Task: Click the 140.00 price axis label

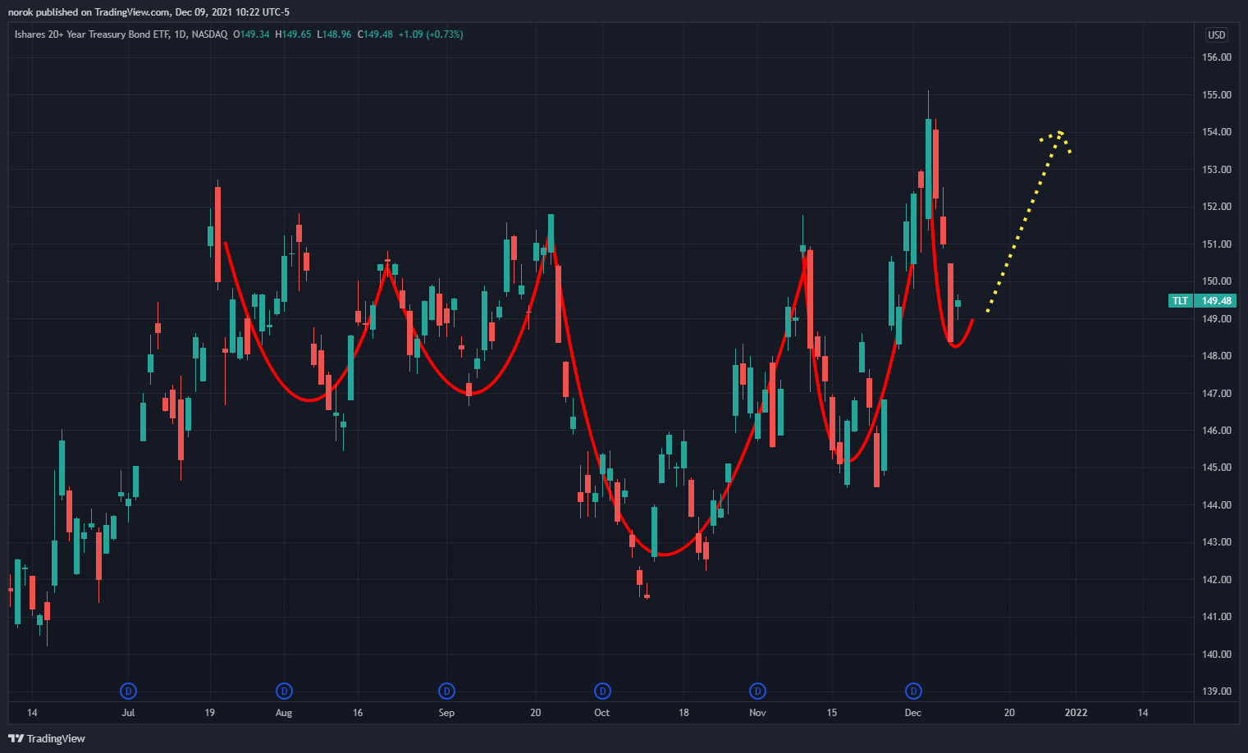Action: (x=1217, y=655)
